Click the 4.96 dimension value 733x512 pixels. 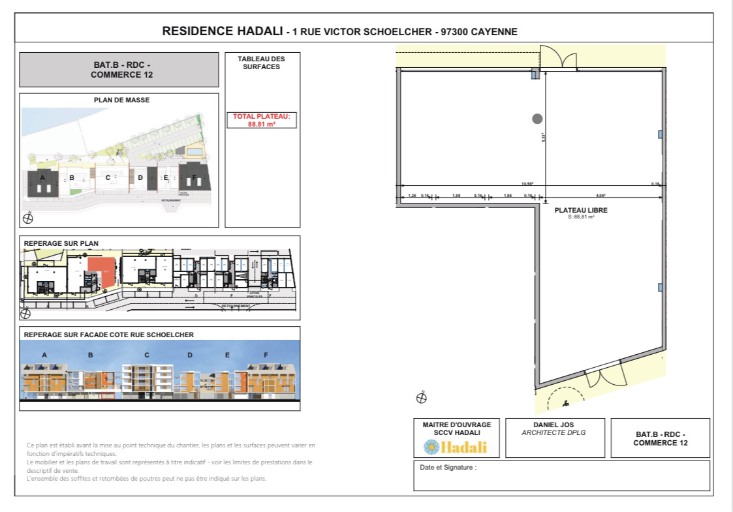click(600, 195)
